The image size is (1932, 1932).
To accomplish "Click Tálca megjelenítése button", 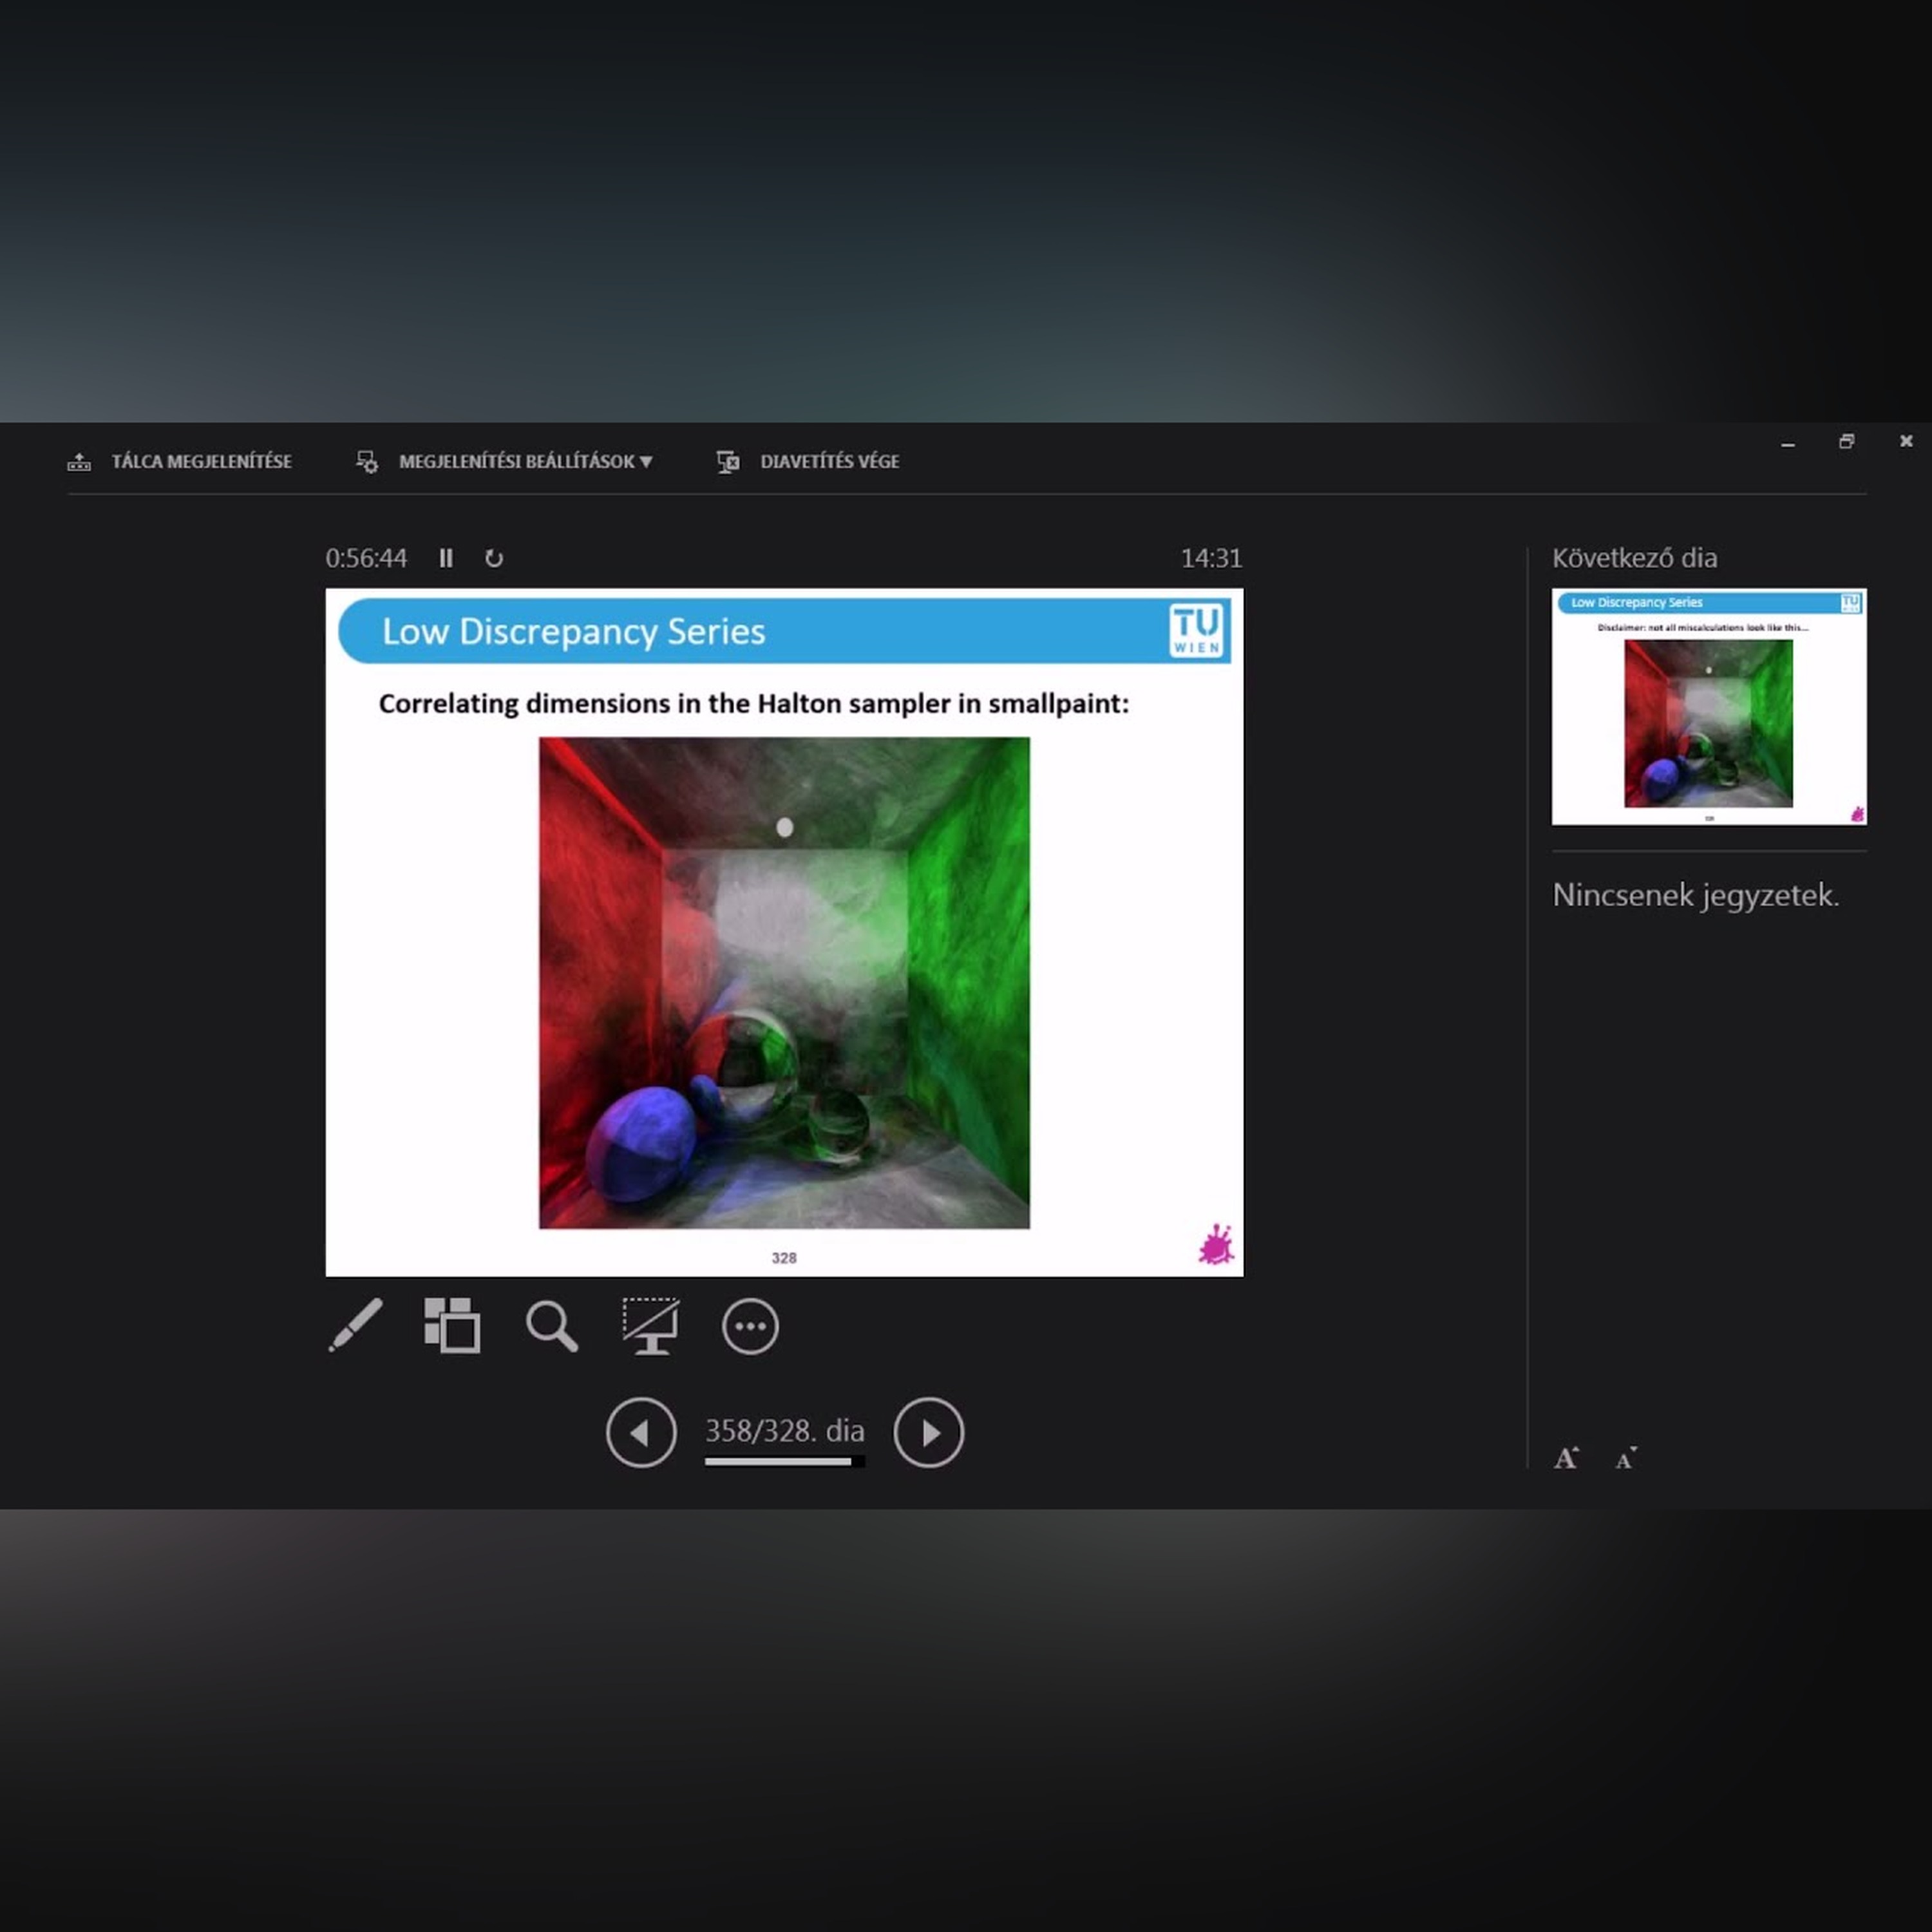I will pyautogui.click(x=179, y=461).
